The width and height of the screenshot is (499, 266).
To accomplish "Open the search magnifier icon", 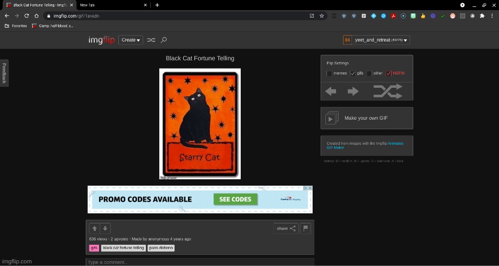I will (163, 40).
